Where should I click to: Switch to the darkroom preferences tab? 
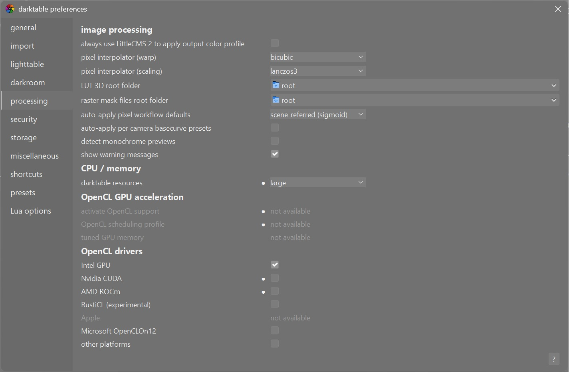pyautogui.click(x=28, y=82)
